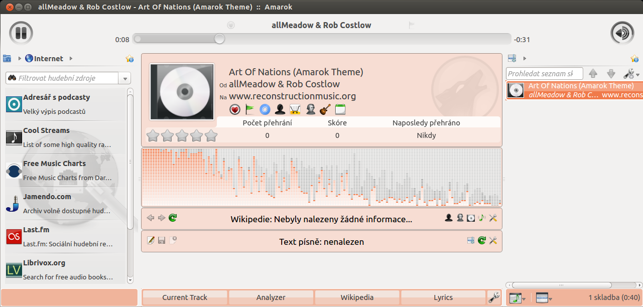Viewport: 643px width, 307px height.
Task: Expand arrow before Internet breadcrumb
Action: [x=20, y=59]
